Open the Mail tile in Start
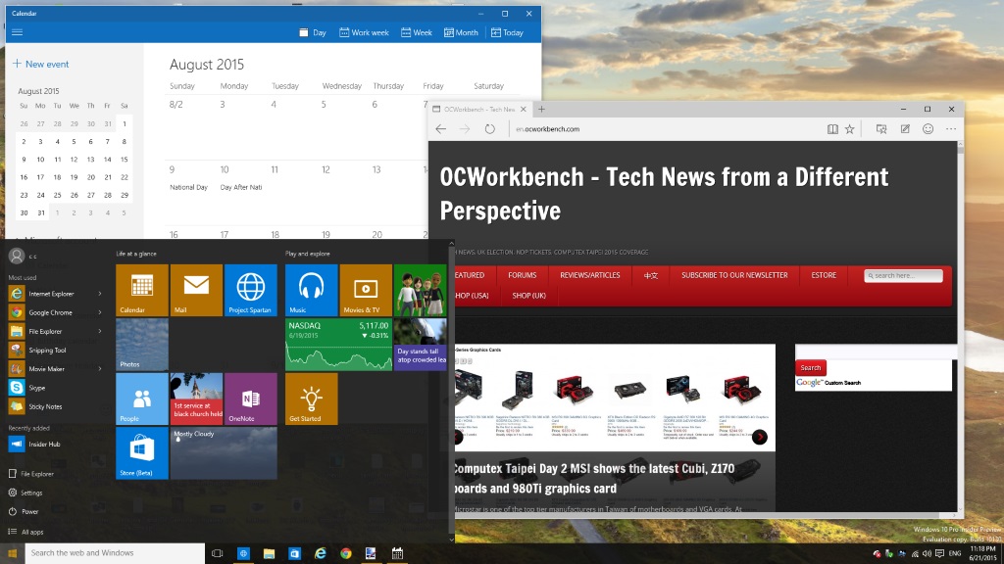This screenshot has width=1004, height=564. pyautogui.click(x=196, y=290)
